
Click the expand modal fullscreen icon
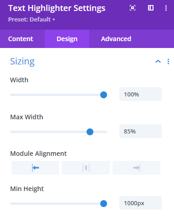133,8
